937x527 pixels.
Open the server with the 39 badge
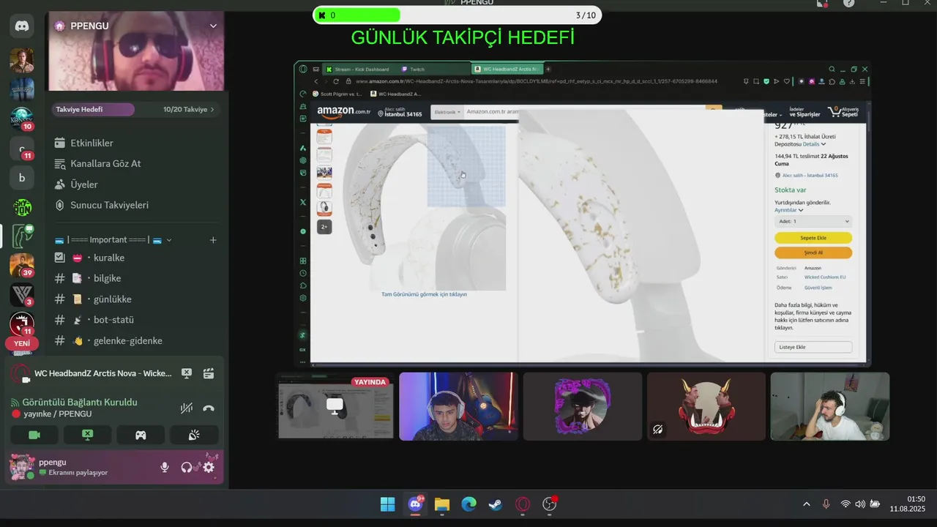click(22, 265)
